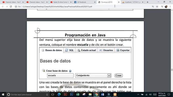Select the Powerpoint2010 tab

tap(109, 2)
